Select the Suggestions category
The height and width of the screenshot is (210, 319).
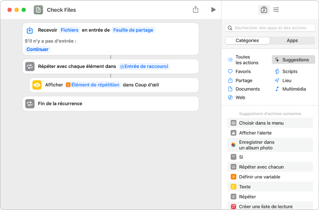coord(291,60)
